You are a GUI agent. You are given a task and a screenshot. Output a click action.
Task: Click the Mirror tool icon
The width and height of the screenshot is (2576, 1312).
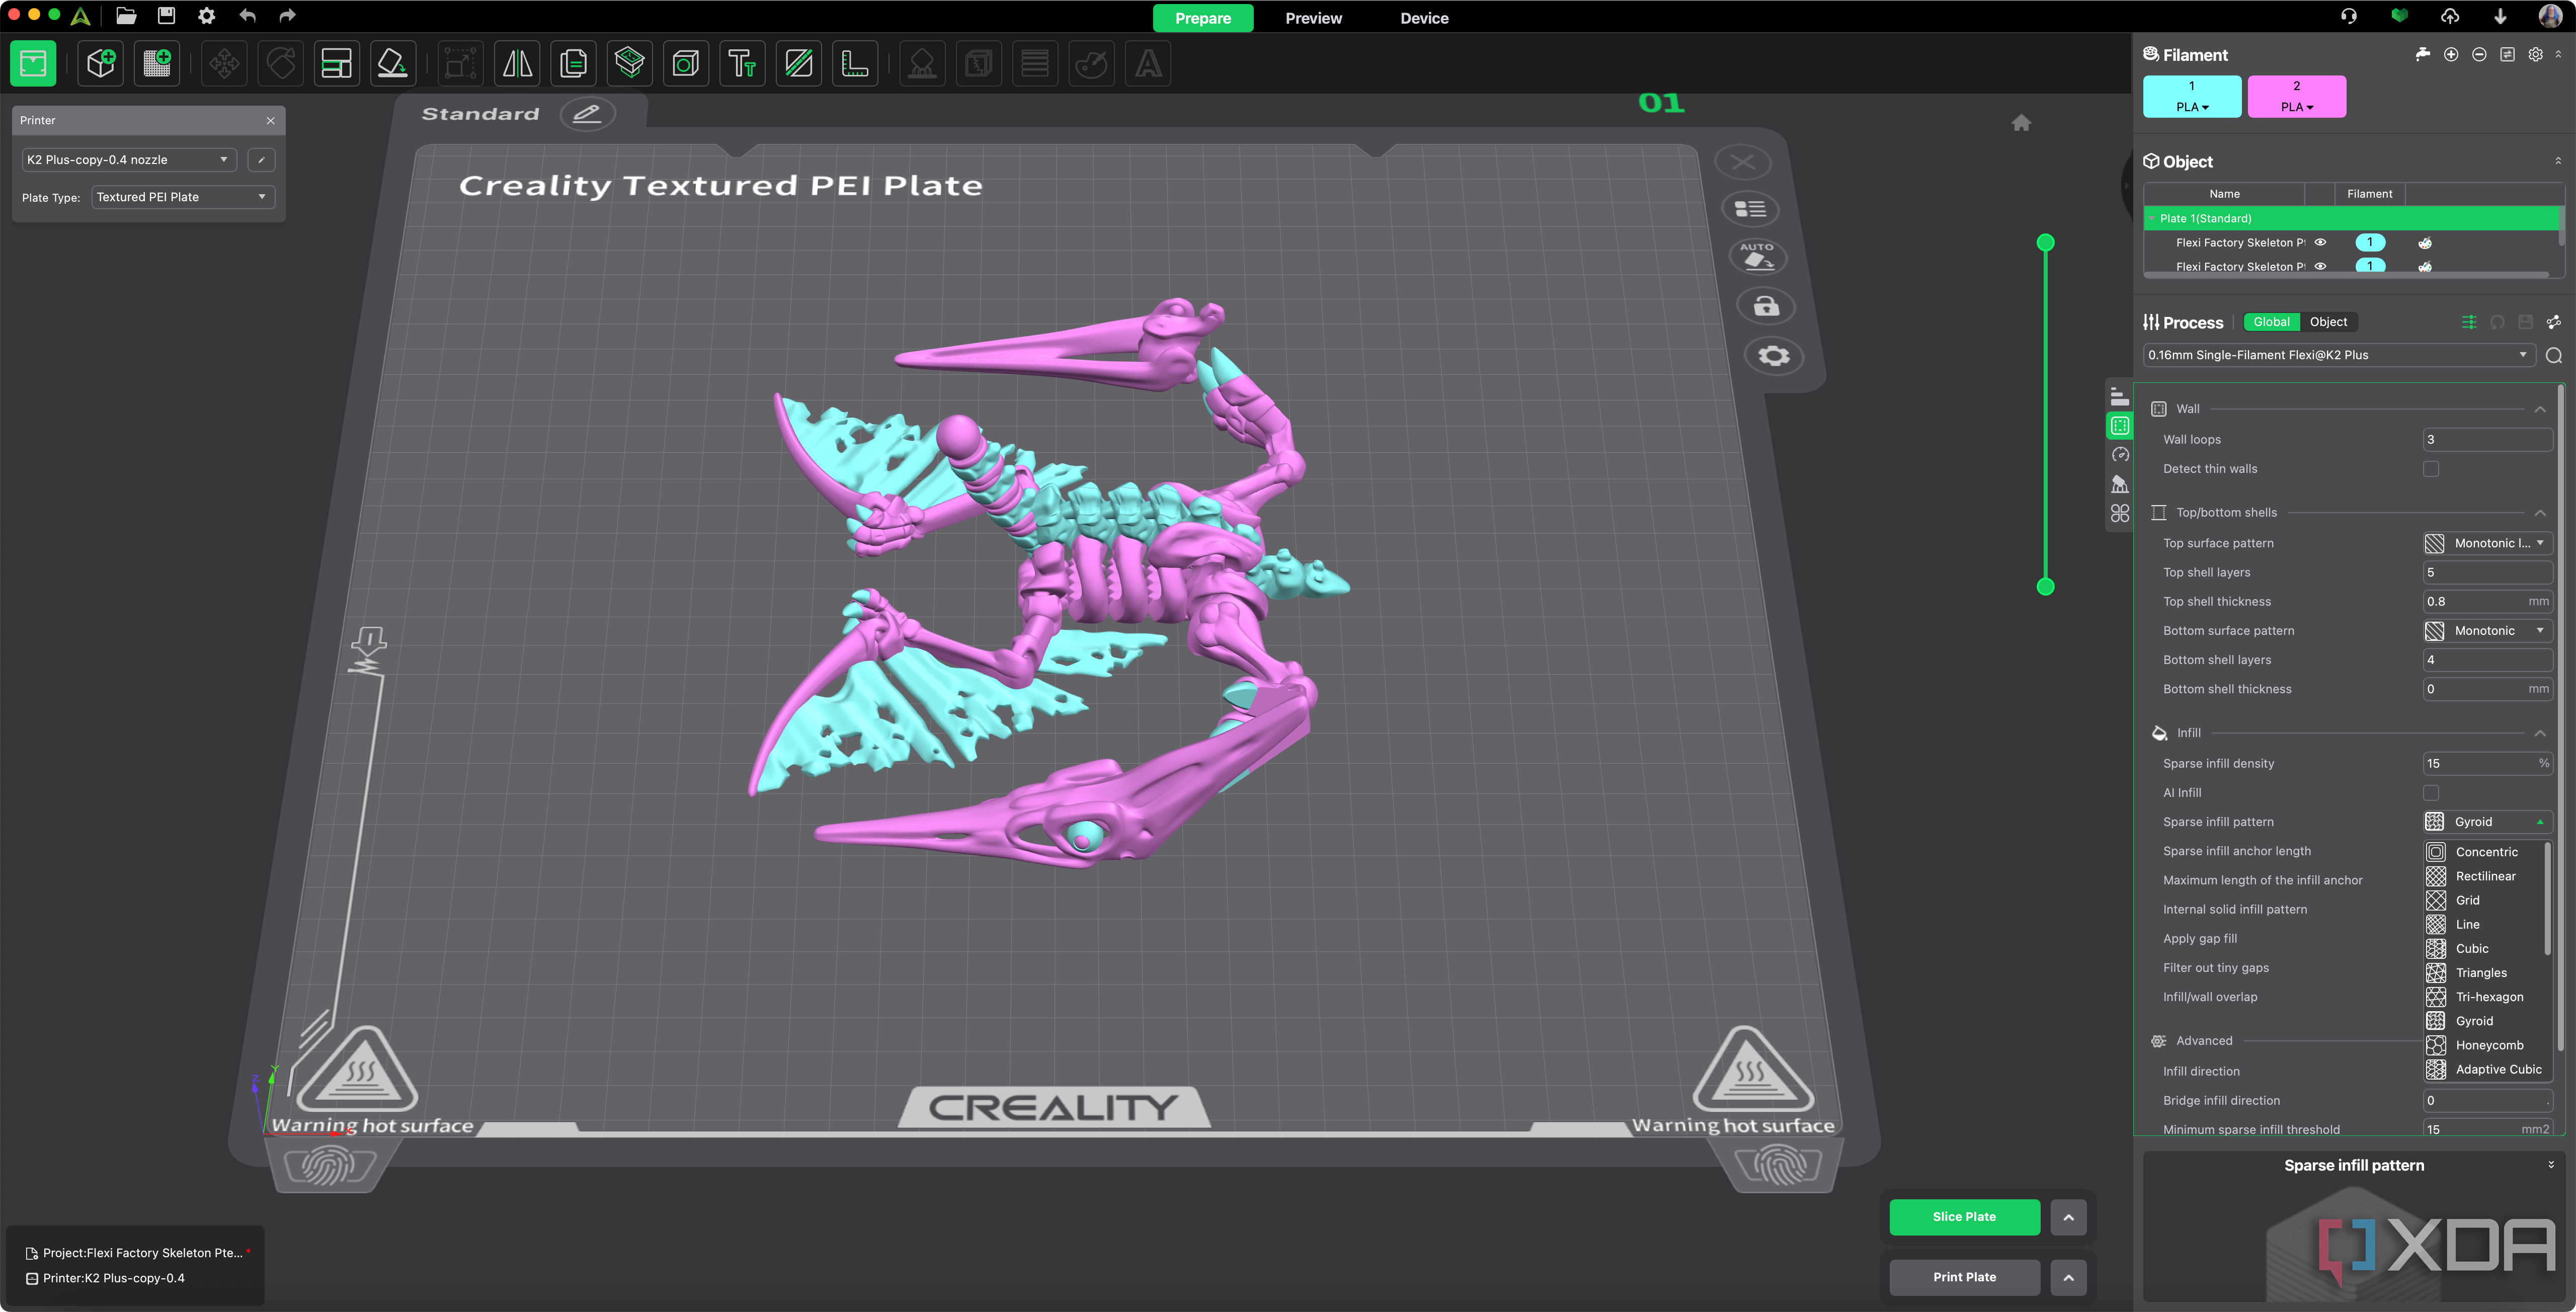point(517,64)
